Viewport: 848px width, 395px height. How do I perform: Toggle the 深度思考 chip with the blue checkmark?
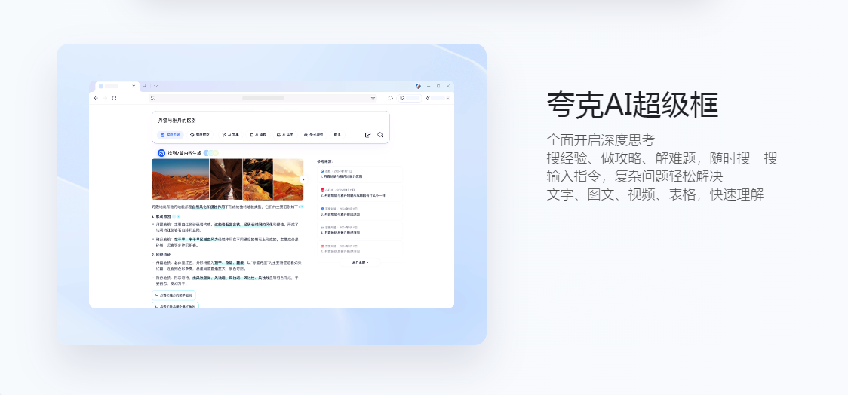click(x=171, y=134)
